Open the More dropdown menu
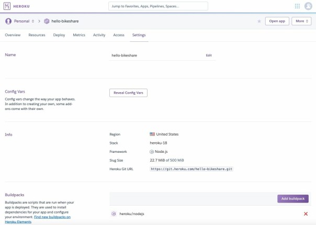This screenshot has width=316, height=225. (x=301, y=21)
